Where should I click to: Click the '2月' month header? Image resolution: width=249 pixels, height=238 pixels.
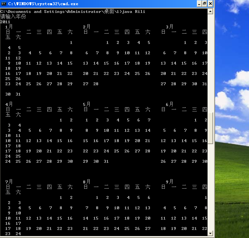86,26
